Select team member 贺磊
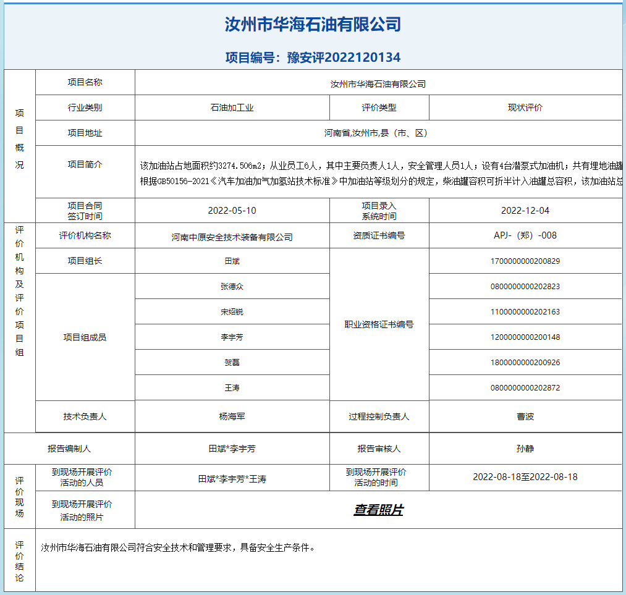626x595 pixels. coord(232,363)
